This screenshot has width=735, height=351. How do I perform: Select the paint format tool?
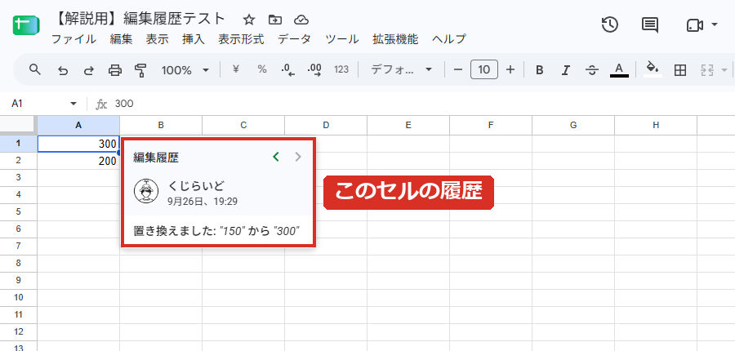pyautogui.click(x=140, y=70)
